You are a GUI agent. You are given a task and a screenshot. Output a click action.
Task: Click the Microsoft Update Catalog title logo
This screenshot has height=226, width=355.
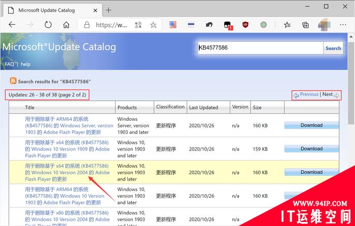[x=59, y=47]
